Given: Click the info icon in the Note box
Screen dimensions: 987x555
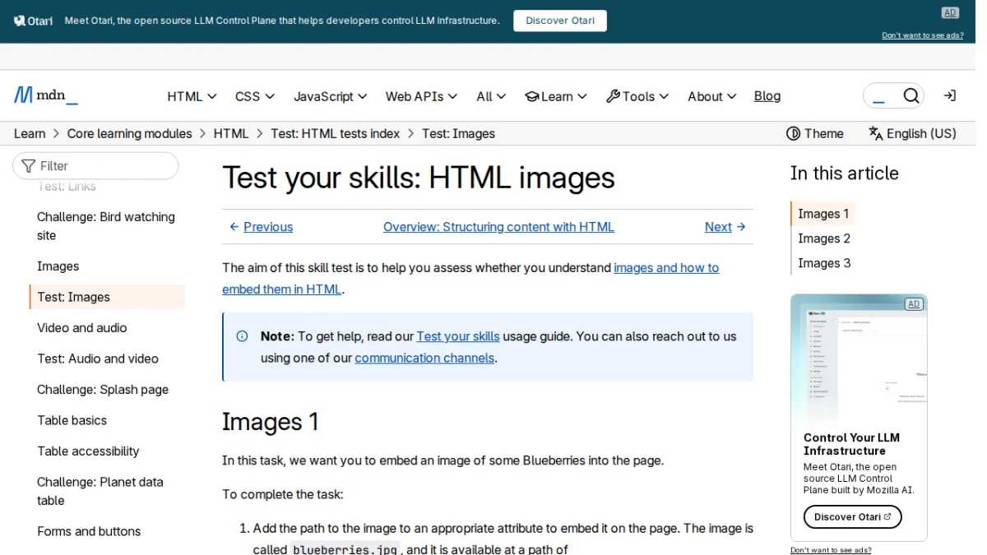Looking at the screenshot, I should pos(242,336).
